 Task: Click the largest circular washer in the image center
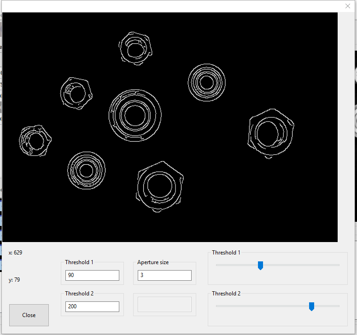135,115
